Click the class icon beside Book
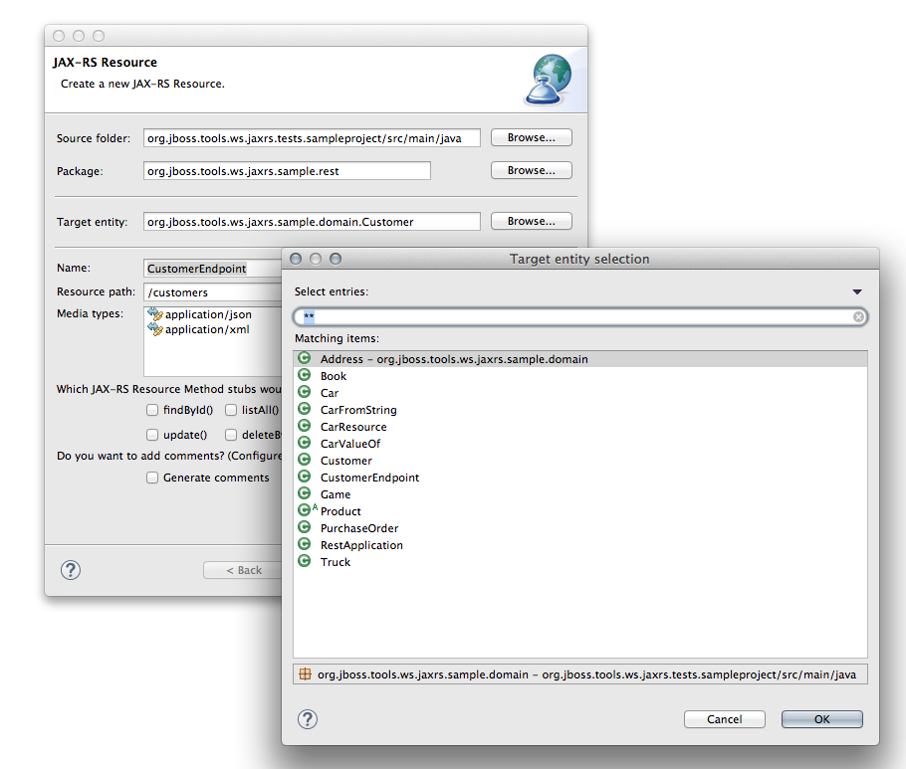 (x=304, y=375)
